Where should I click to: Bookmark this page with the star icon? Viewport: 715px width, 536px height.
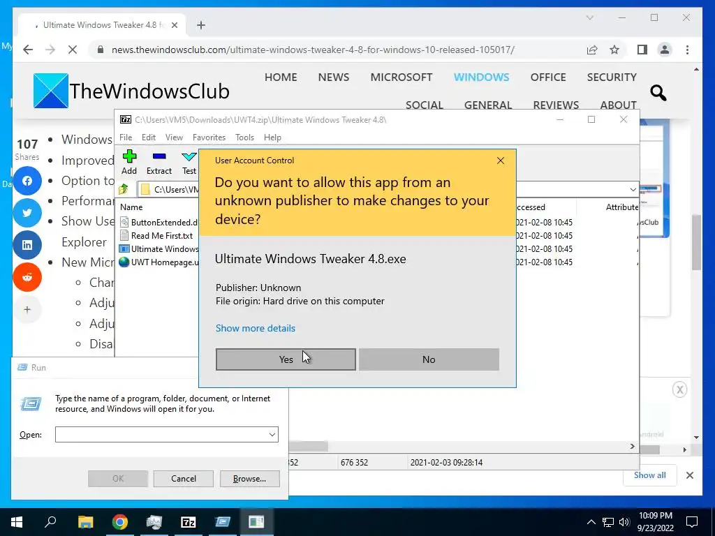click(x=614, y=50)
